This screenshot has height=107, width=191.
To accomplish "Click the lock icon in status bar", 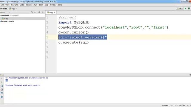I will [x=188, y=106].
